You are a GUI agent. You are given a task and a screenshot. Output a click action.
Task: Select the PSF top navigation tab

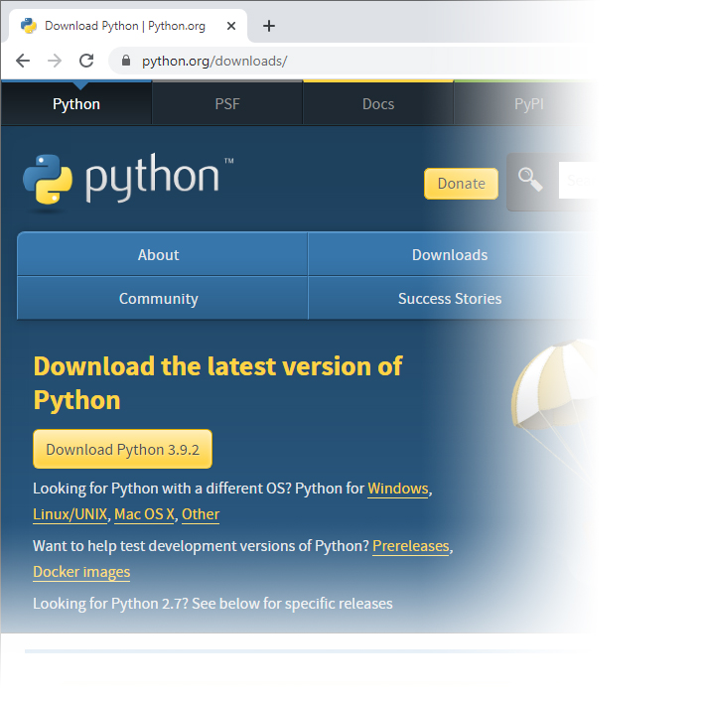click(227, 104)
